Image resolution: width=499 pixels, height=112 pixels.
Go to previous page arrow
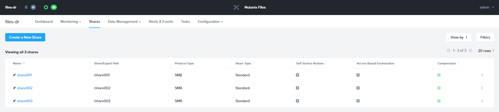point(449,50)
